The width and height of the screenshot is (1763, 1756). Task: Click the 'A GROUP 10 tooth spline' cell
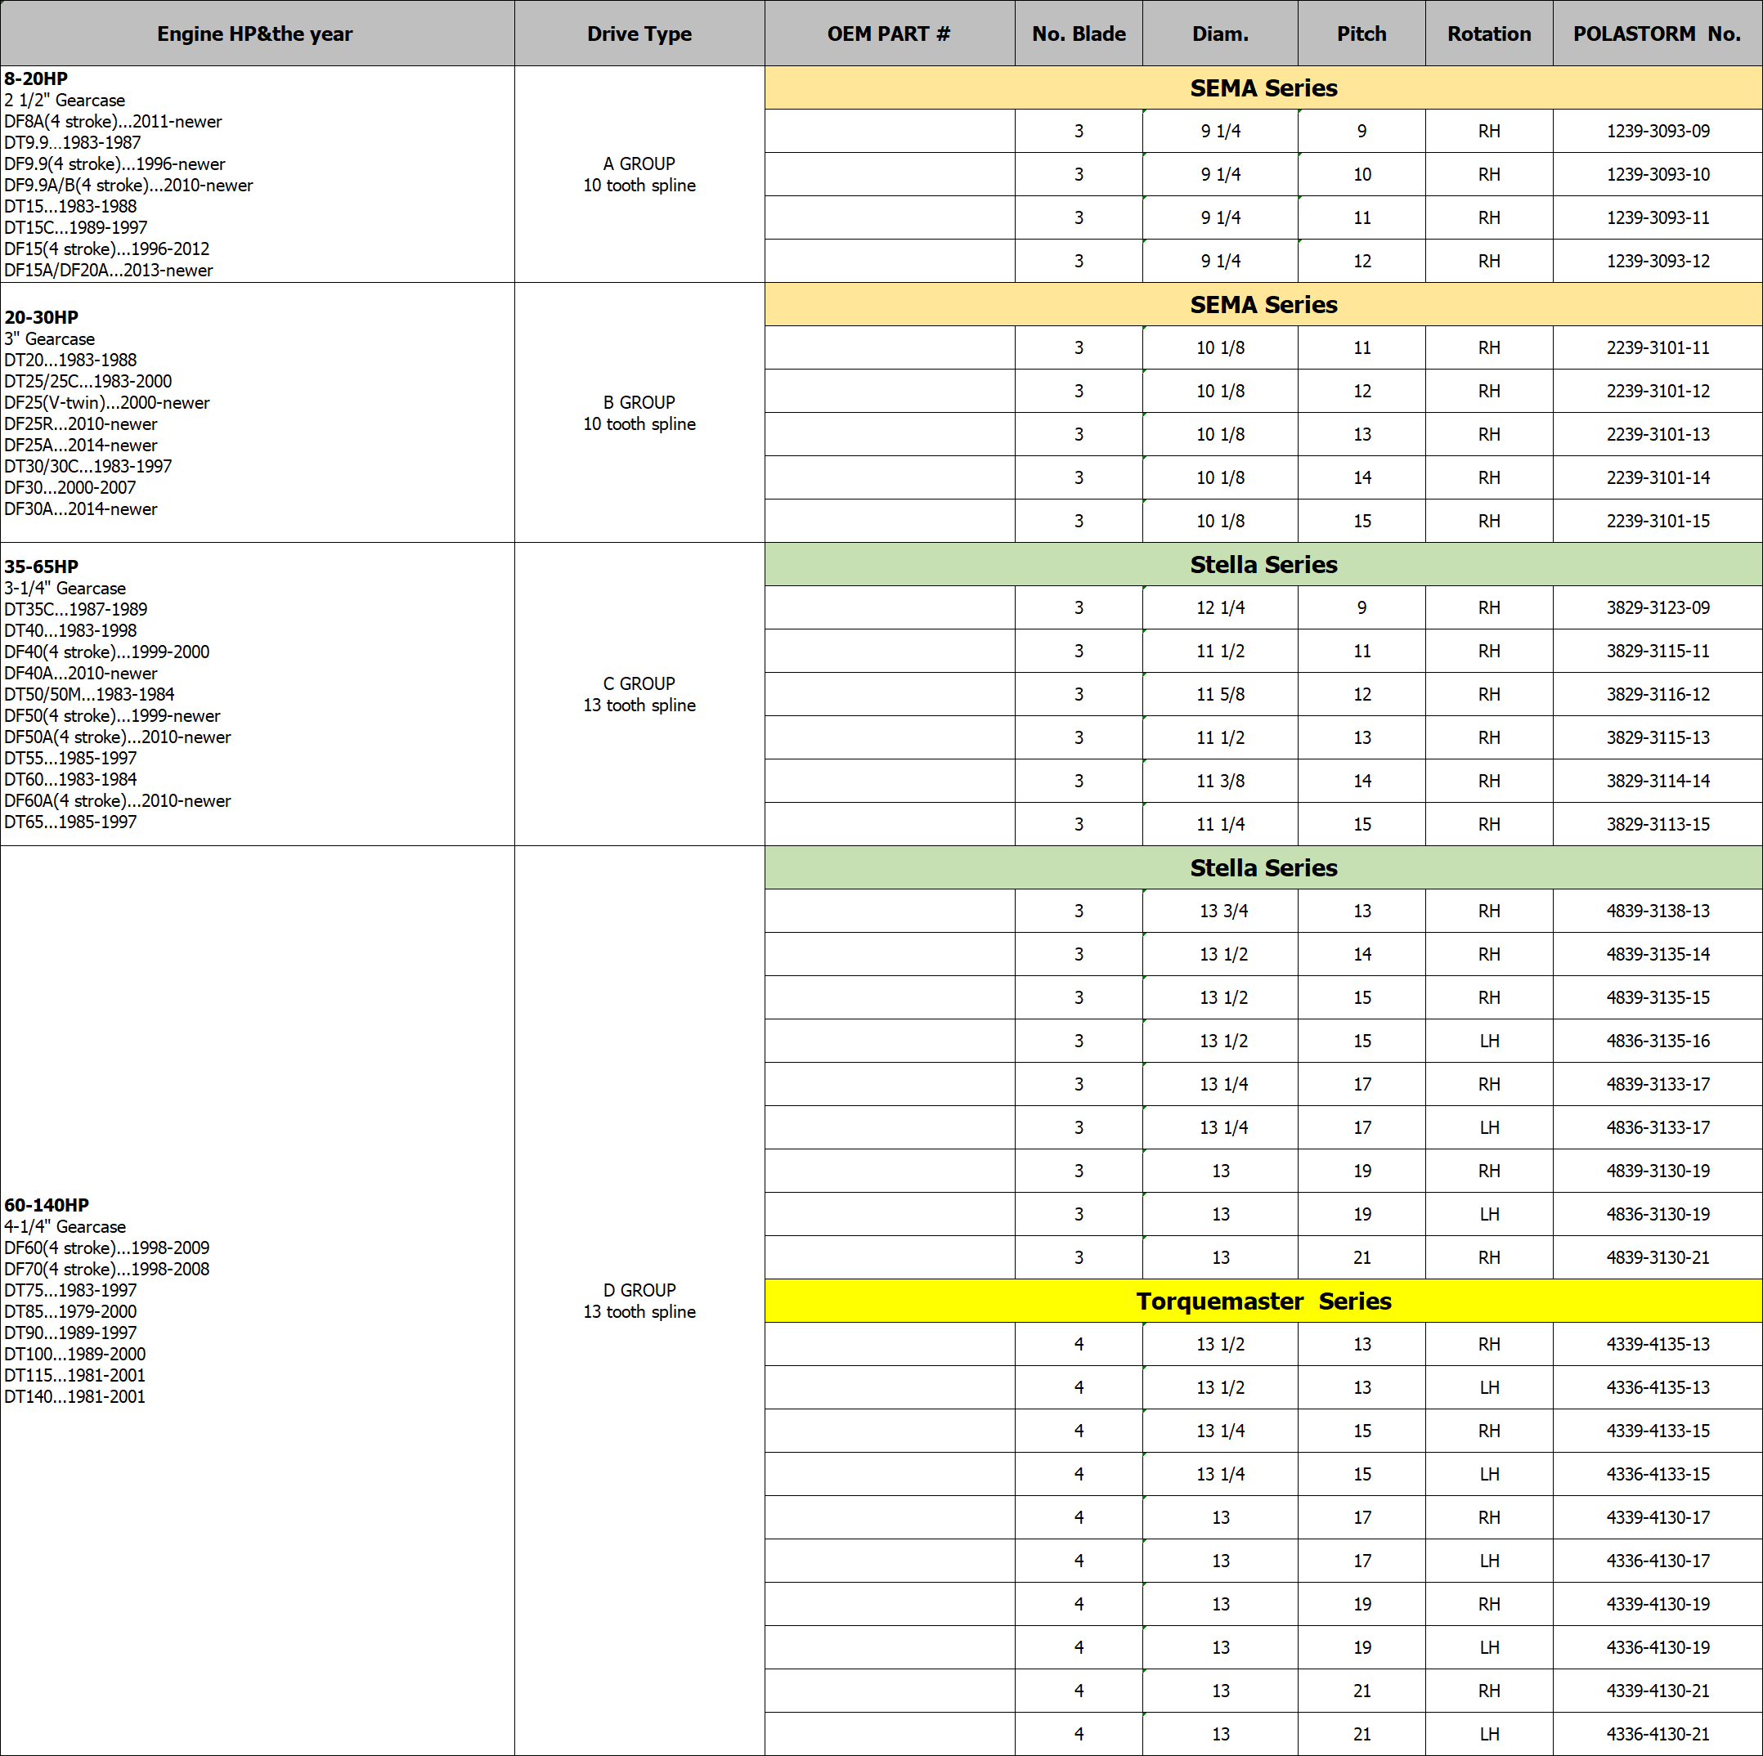click(639, 174)
